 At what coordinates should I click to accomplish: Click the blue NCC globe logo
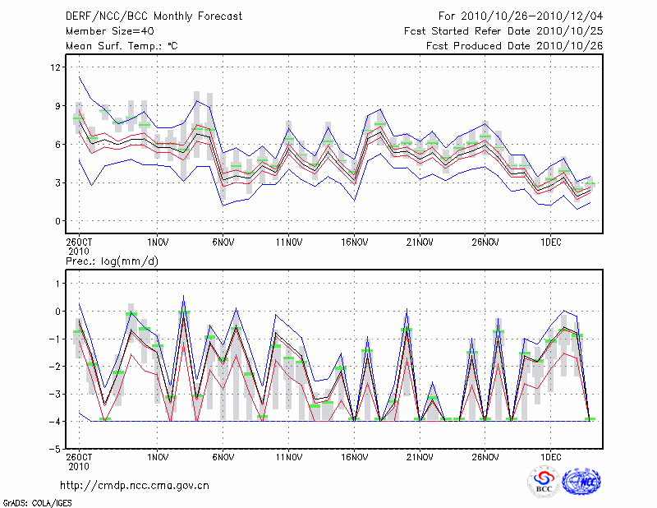(x=581, y=482)
